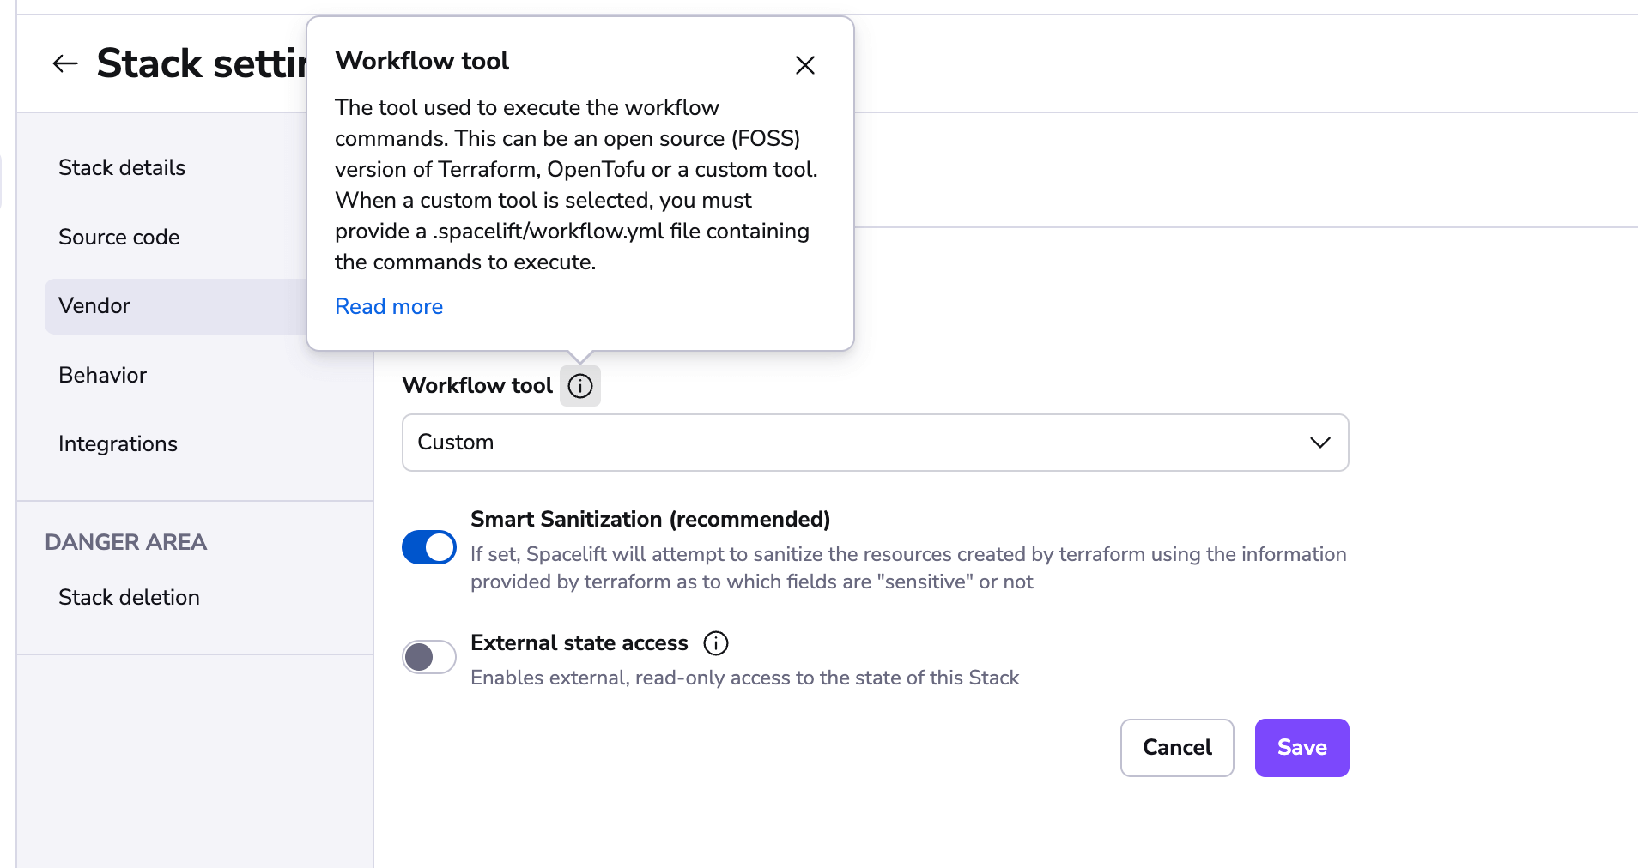Cancel the pending changes
The width and height of the screenshot is (1638, 868).
1176,747
